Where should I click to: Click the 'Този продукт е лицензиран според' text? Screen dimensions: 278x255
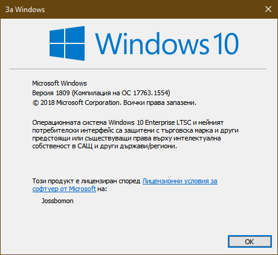tap(86, 181)
